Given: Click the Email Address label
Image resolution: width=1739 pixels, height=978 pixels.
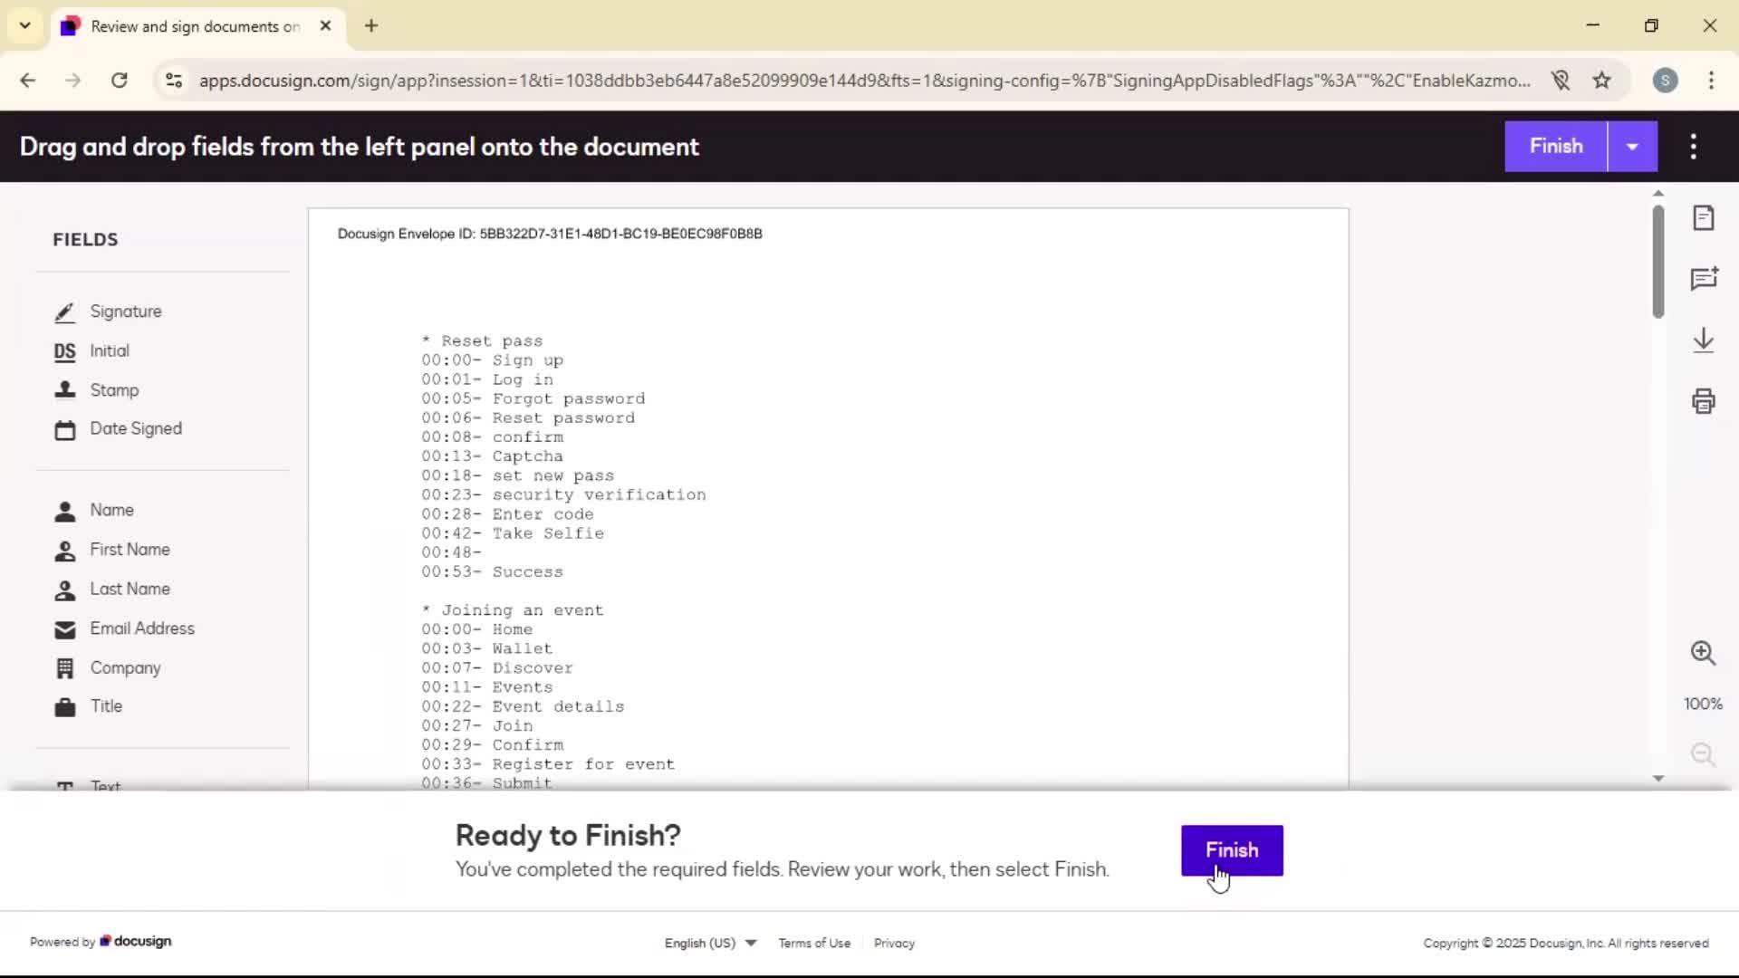Looking at the screenshot, I should [x=142, y=628].
